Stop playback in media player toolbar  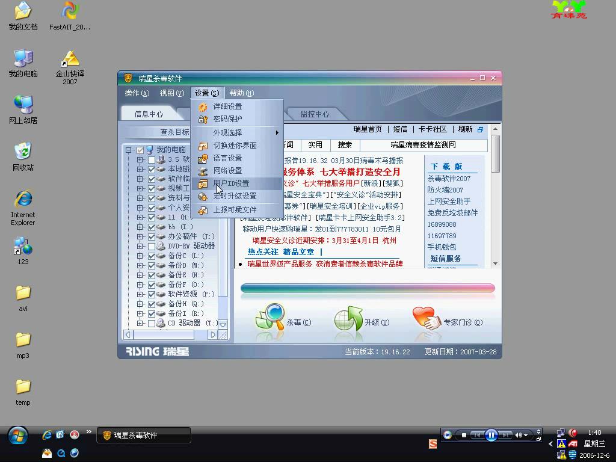(464, 435)
